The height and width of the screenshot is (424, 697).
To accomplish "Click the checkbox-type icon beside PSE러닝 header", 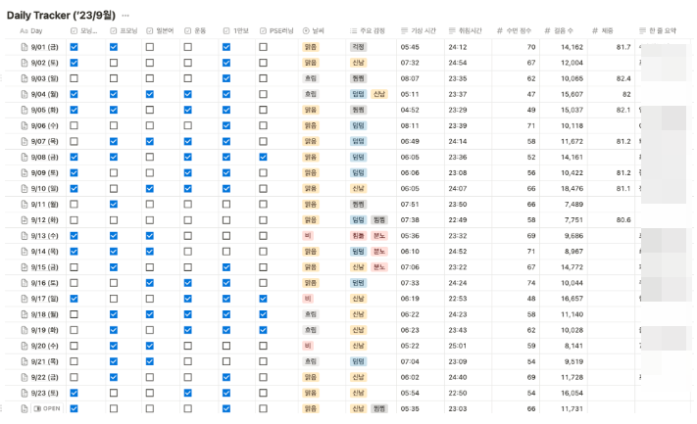I will pyautogui.click(x=263, y=31).
